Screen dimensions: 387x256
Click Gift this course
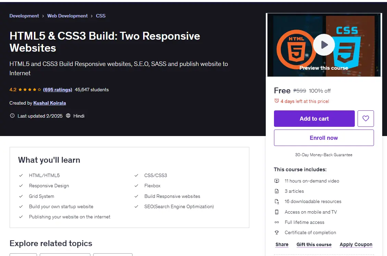coord(314,244)
